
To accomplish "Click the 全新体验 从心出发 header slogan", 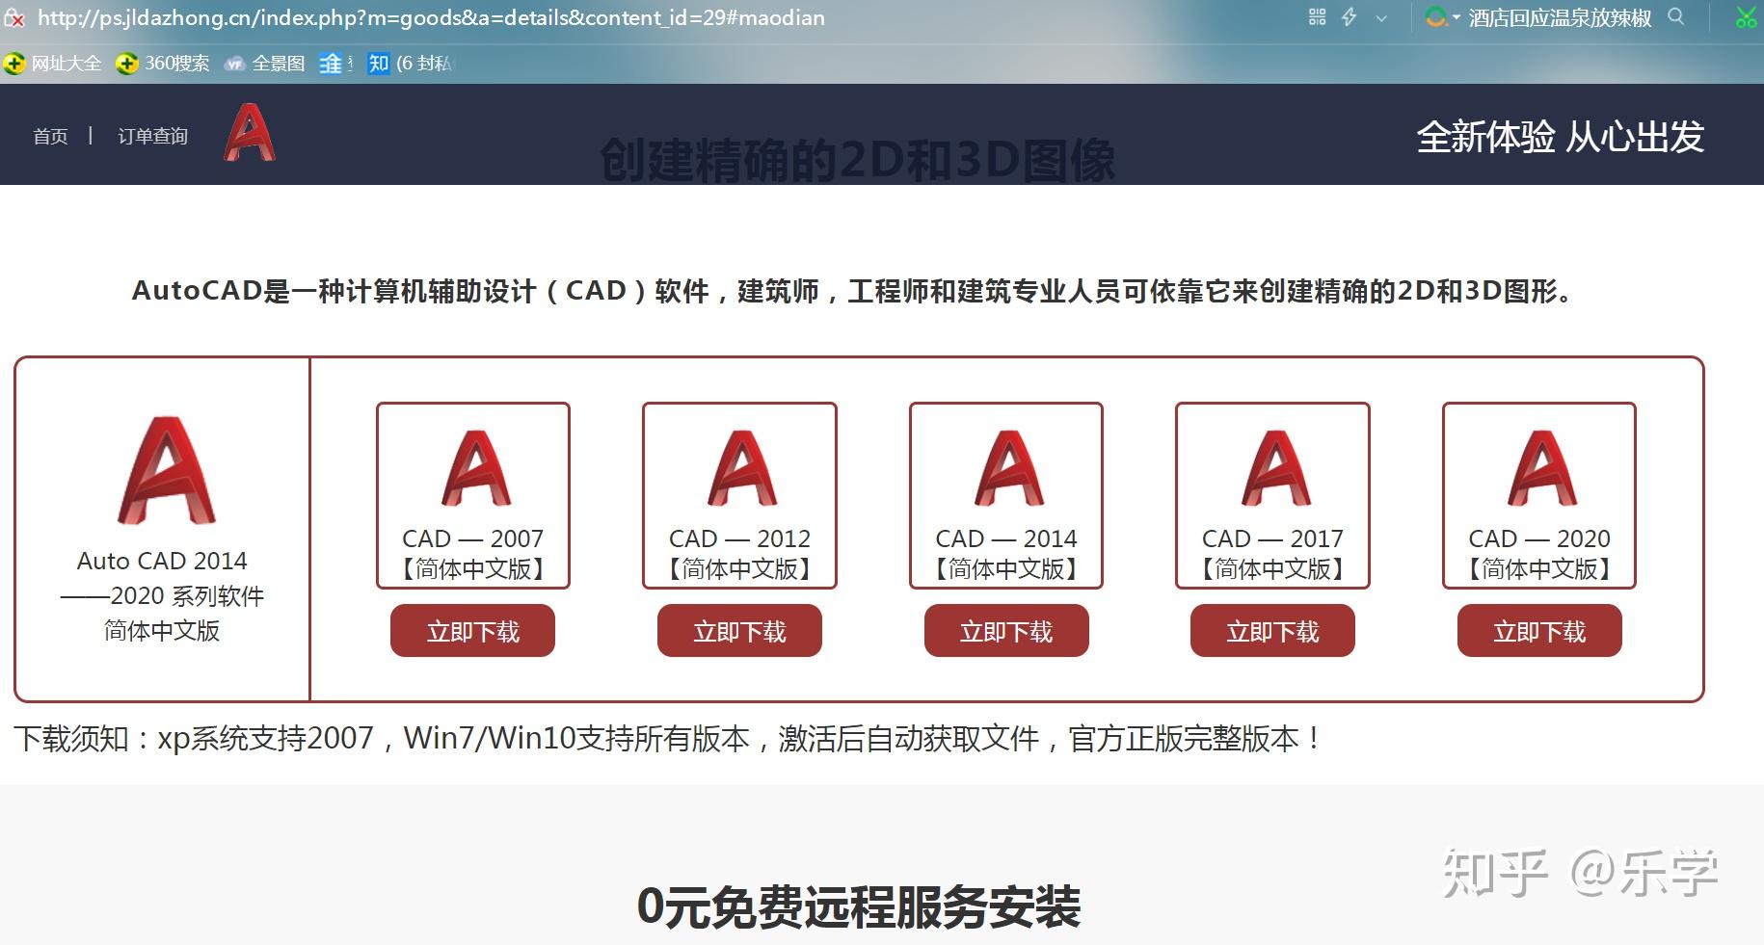I will pyautogui.click(x=1560, y=137).
